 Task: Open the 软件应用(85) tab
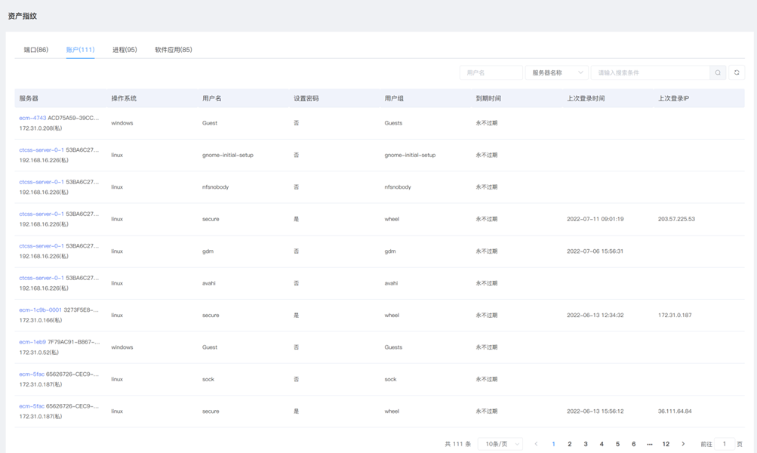click(174, 50)
